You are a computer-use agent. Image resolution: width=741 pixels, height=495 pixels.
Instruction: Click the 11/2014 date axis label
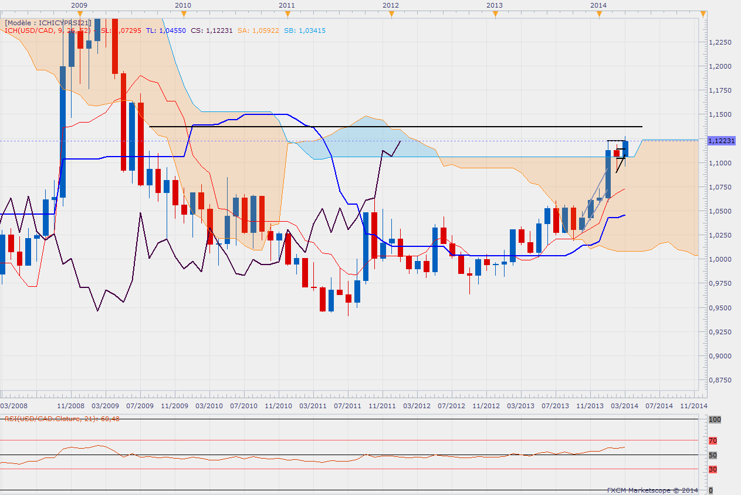(694, 406)
